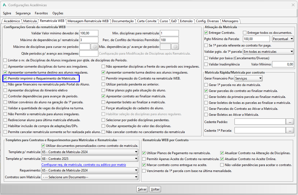Screen dimensions: 298x195
Task: Expand the Validar pgto. da 1ª parcela dropdown
Action: (268, 52)
